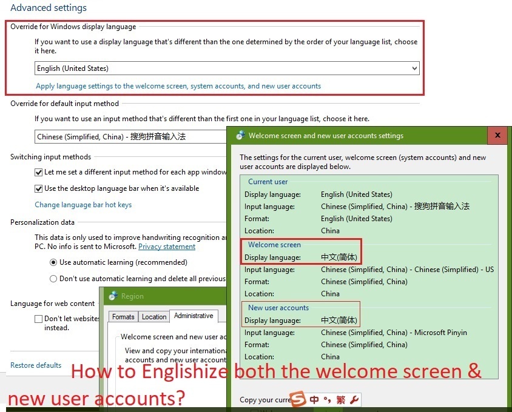This screenshot has width=512, height=412.
Task: Open the Windows display language override dropdown
Action: pyautogui.click(x=227, y=68)
